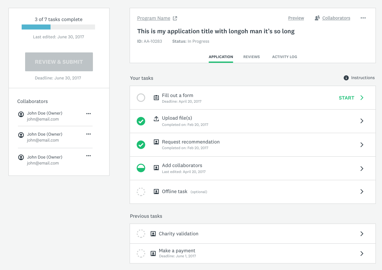The image size is (382, 270).
Task: Click half-filled status circle for Add collaborators
Action: pyautogui.click(x=141, y=168)
